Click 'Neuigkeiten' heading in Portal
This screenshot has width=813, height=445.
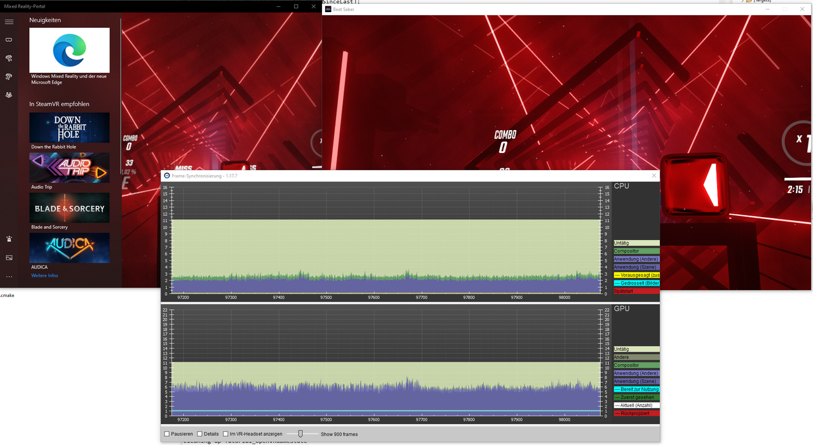click(x=45, y=20)
